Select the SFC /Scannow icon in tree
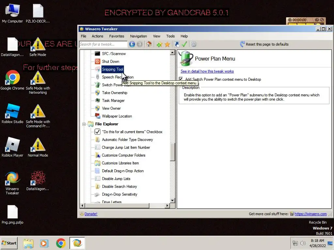This screenshot has width=334, height=250. coord(97,54)
